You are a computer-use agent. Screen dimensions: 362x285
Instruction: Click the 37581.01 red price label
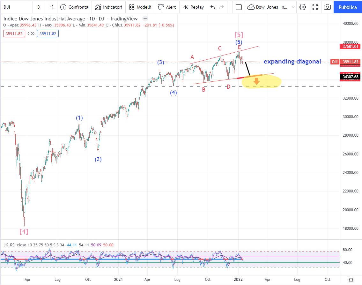(x=351, y=46)
